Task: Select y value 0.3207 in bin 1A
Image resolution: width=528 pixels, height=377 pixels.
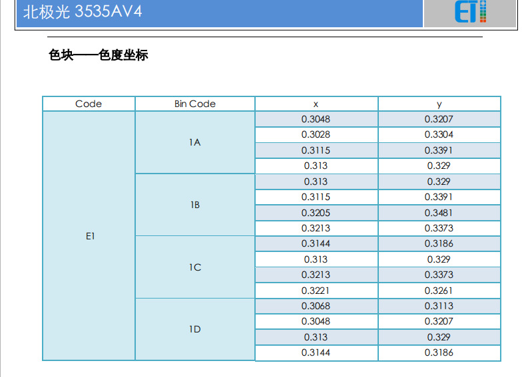Action: [x=439, y=119]
